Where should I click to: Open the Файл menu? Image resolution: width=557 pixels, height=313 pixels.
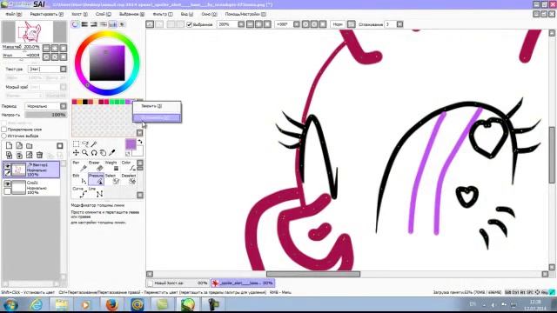14,14
